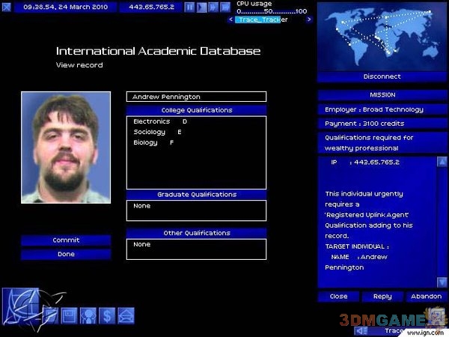Open the finances dollar icon

107,315
